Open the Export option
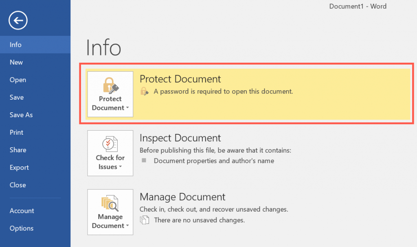 [19, 167]
